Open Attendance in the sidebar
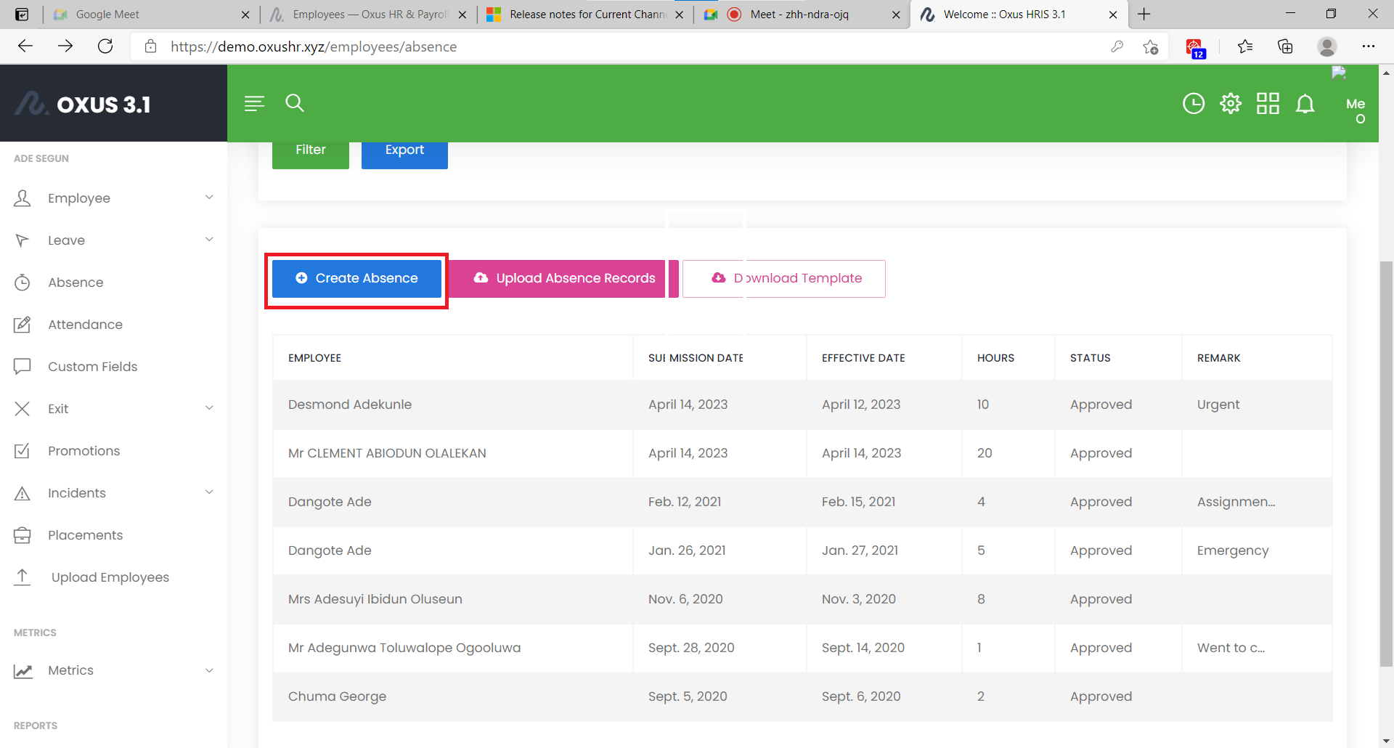Image resolution: width=1394 pixels, height=748 pixels. (85, 325)
